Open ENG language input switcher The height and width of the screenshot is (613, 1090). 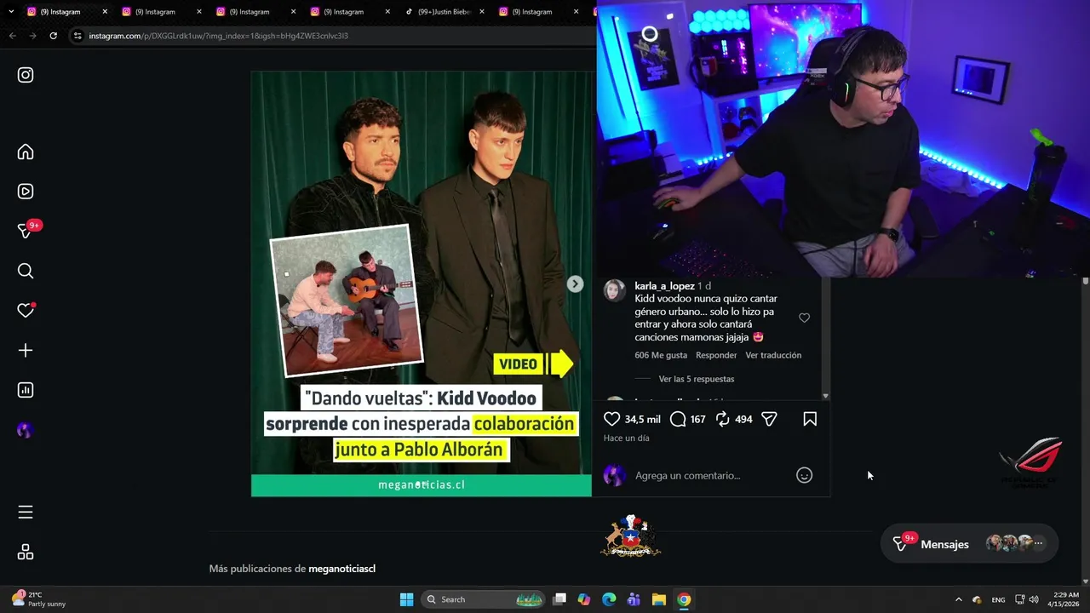998,599
